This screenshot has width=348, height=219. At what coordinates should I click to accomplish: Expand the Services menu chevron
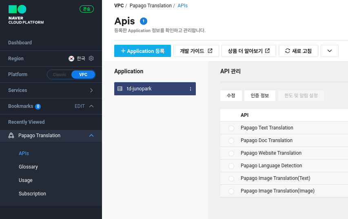(91, 90)
